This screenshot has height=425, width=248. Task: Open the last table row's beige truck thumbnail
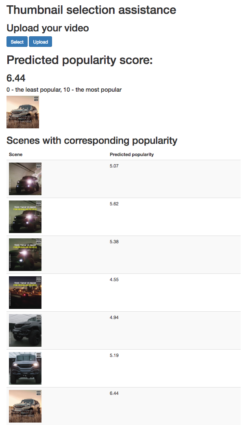point(25,406)
